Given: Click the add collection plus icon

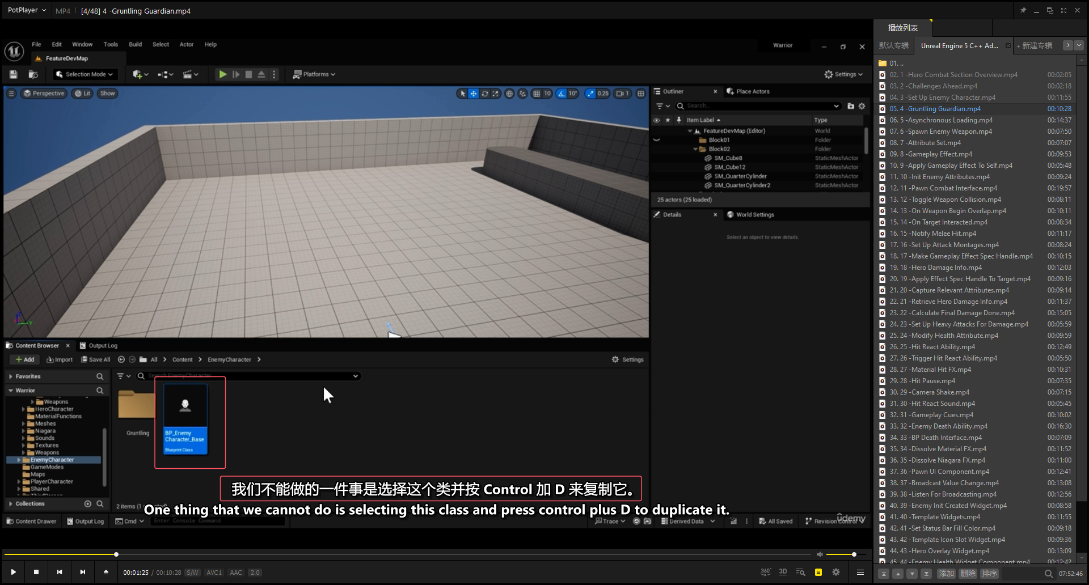Looking at the screenshot, I should 88,503.
